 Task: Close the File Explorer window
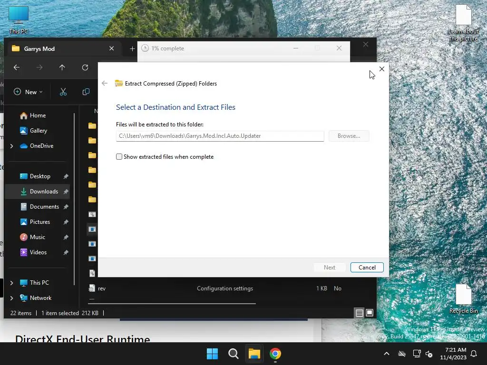(366, 44)
